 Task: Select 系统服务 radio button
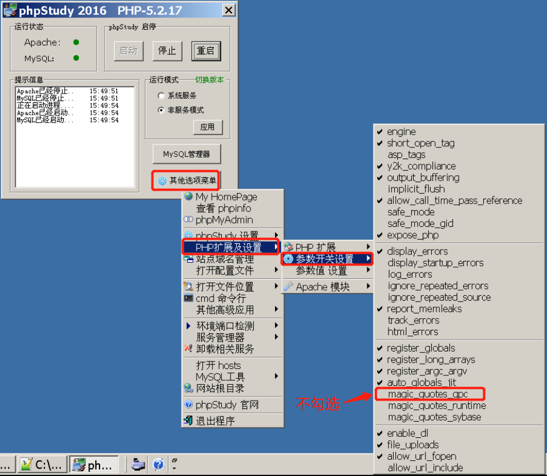(x=161, y=95)
